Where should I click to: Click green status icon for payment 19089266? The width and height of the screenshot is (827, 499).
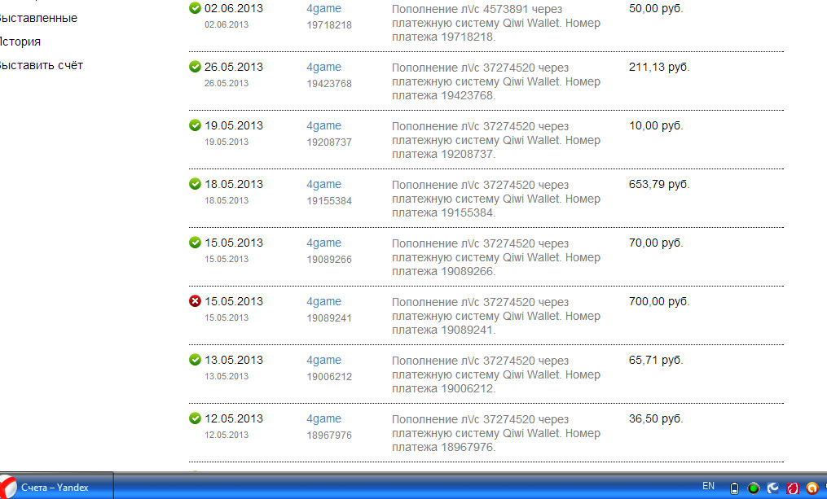coord(196,242)
